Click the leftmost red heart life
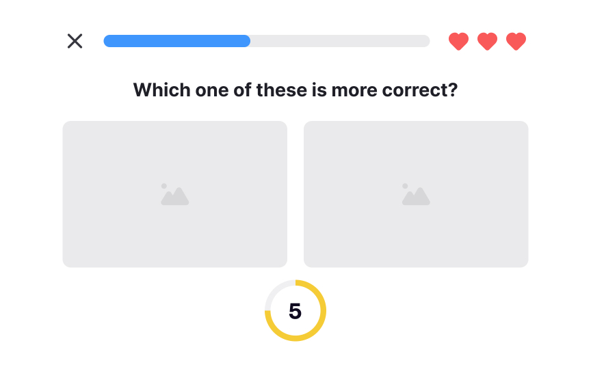The image size is (591, 369). click(x=458, y=42)
